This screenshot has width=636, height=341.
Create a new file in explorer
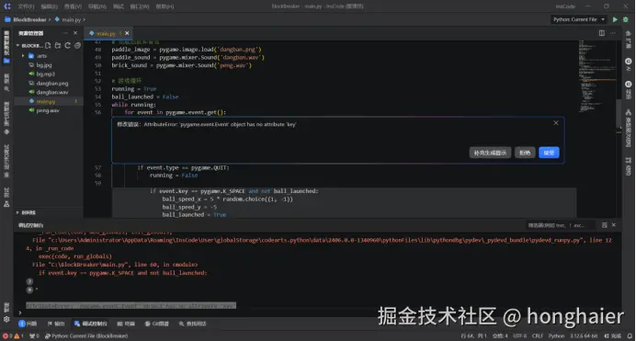click(x=49, y=45)
